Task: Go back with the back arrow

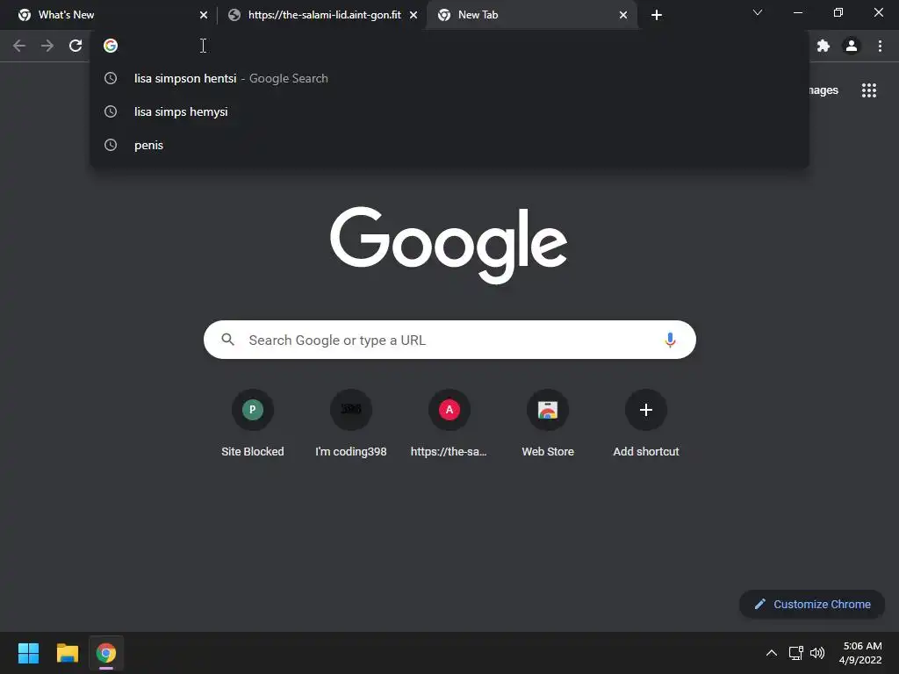Action: (19, 46)
